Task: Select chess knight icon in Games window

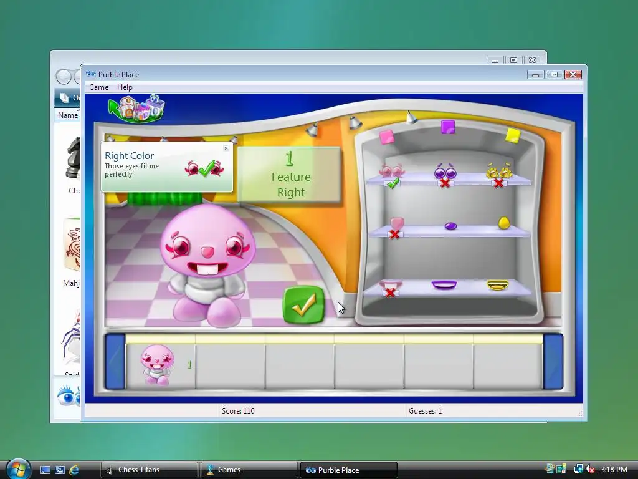Action: point(74,158)
